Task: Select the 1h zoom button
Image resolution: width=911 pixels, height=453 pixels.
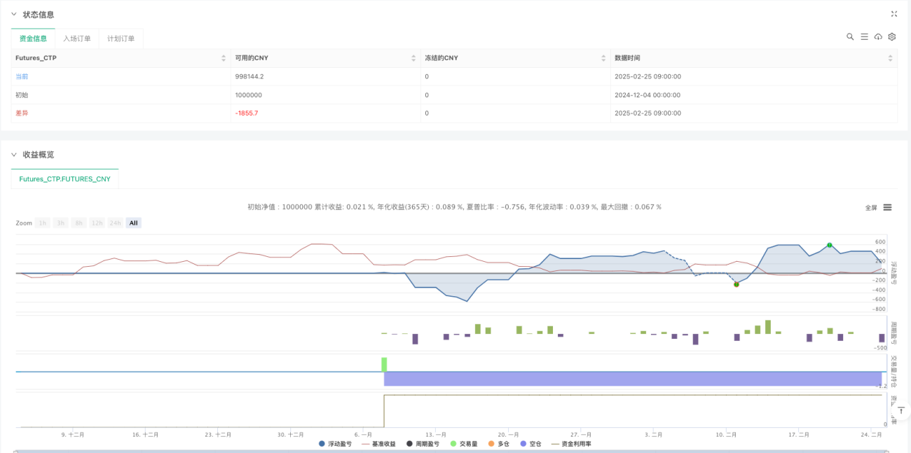Action: pyautogui.click(x=43, y=223)
